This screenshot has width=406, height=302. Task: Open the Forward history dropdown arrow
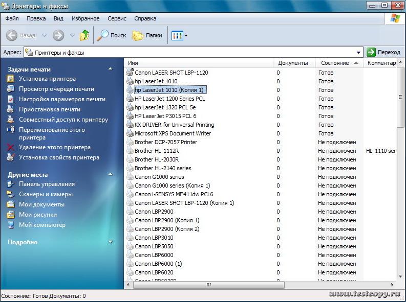coord(72,35)
